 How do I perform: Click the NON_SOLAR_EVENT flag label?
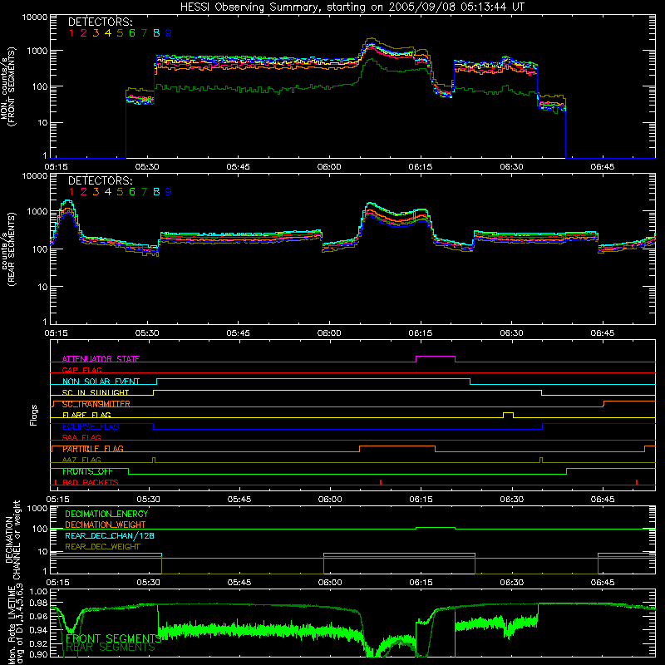101,382
